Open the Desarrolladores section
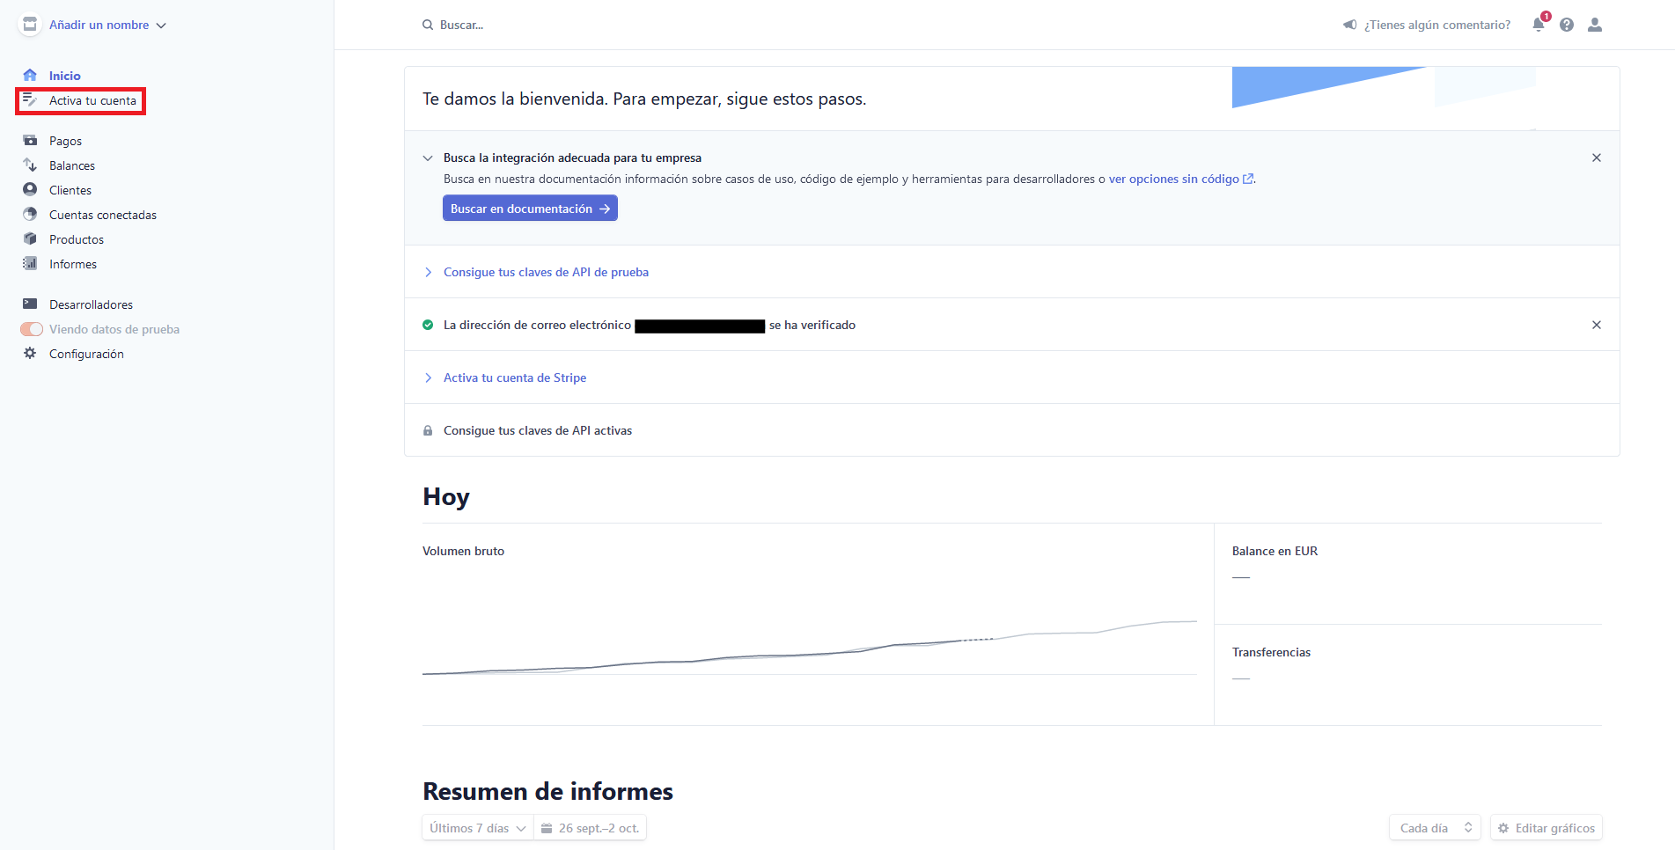Screen dimensions: 1675x850 [x=91, y=304]
